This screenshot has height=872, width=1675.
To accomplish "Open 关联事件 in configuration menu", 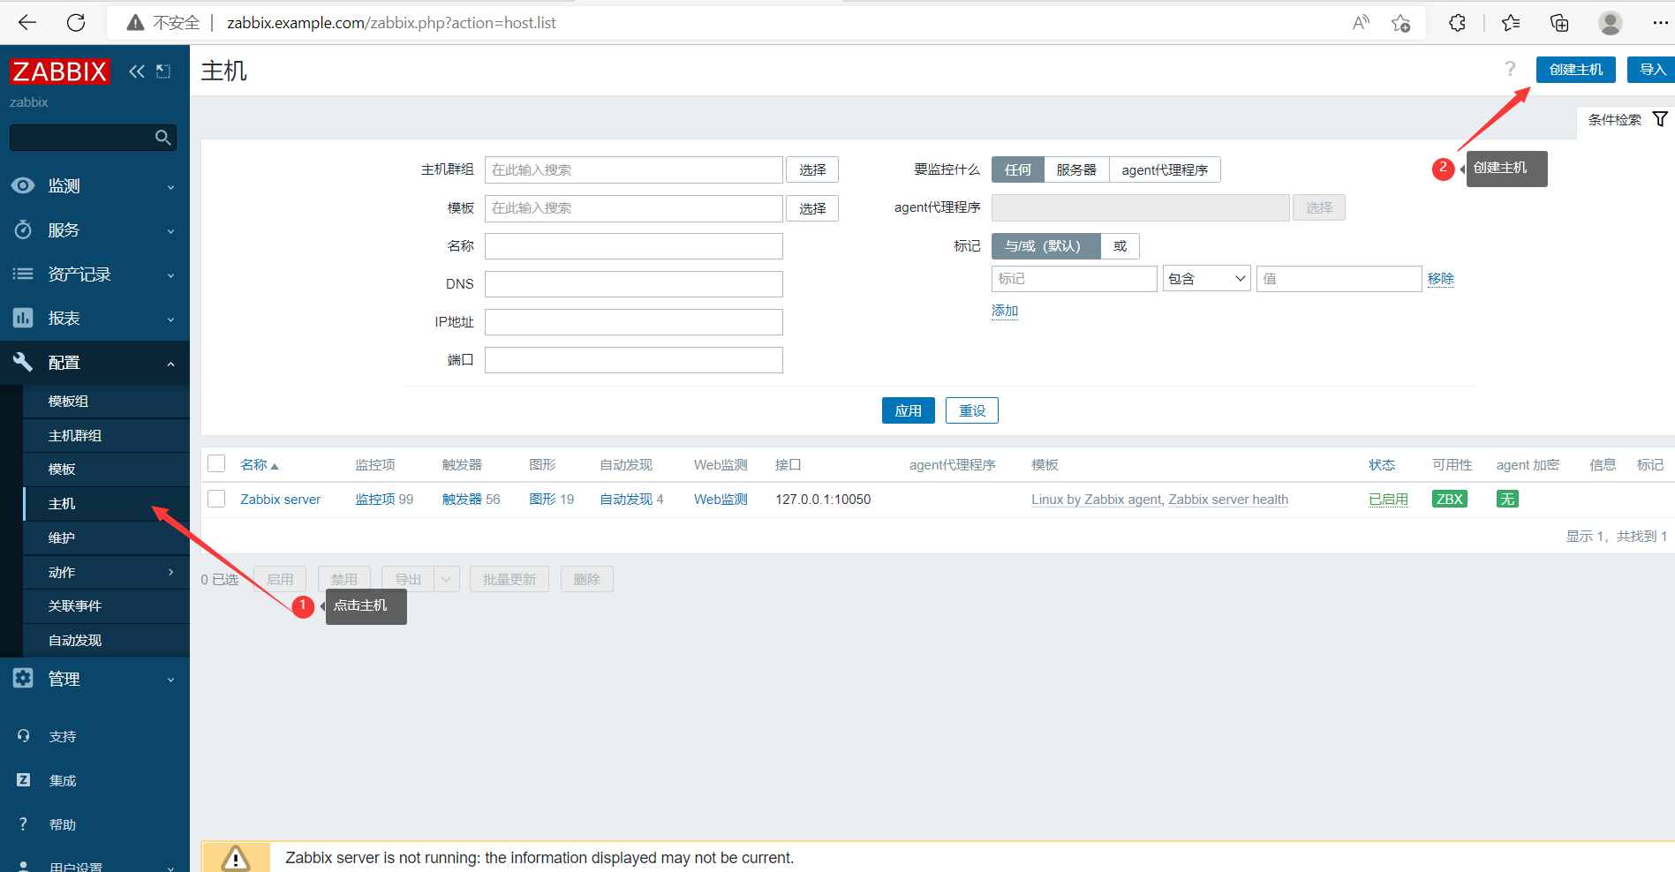I will 106,606.
